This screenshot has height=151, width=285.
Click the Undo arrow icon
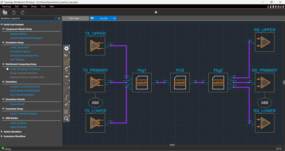[x=14, y=12]
